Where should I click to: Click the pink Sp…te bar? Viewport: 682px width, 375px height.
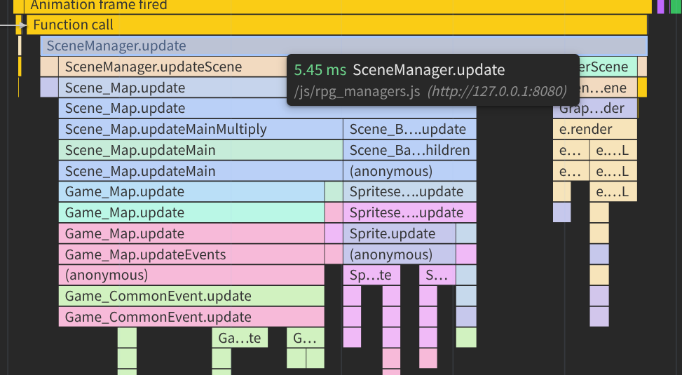point(371,275)
